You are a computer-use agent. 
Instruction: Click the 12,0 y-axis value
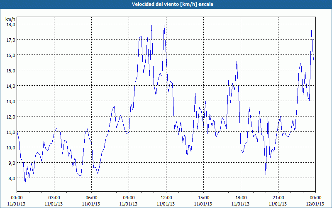coord(11,117)
